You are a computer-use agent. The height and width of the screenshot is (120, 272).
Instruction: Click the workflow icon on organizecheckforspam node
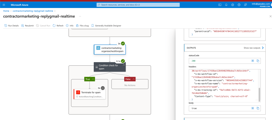pyautogui.click(x=98, y=48)
